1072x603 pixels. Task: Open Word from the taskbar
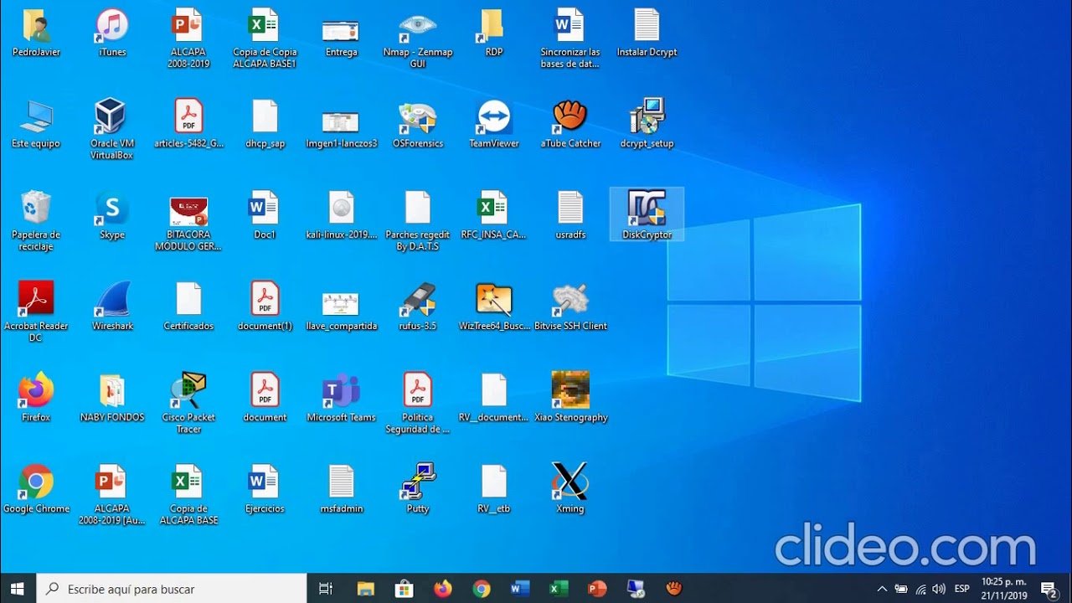point(520,589)
